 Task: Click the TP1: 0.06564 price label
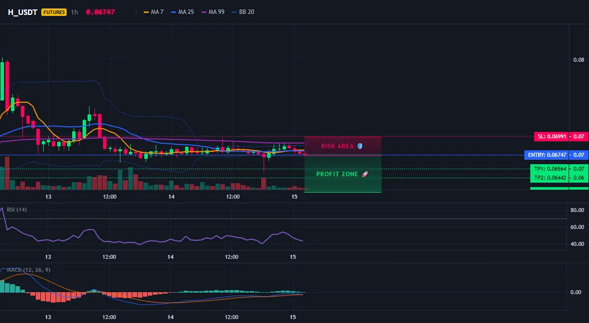point(550,169)
